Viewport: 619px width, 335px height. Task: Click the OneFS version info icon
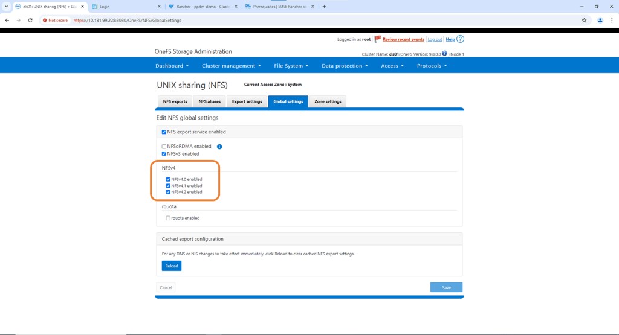(x=444, y=54)
